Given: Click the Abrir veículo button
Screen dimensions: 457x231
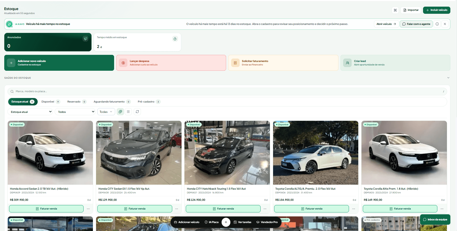Looking at the screenshot, I should [386, 24].
